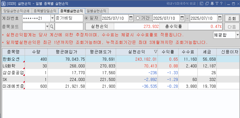Click the stock code search magnifier icon
This screenshot has width=240, height=118.
52,27
